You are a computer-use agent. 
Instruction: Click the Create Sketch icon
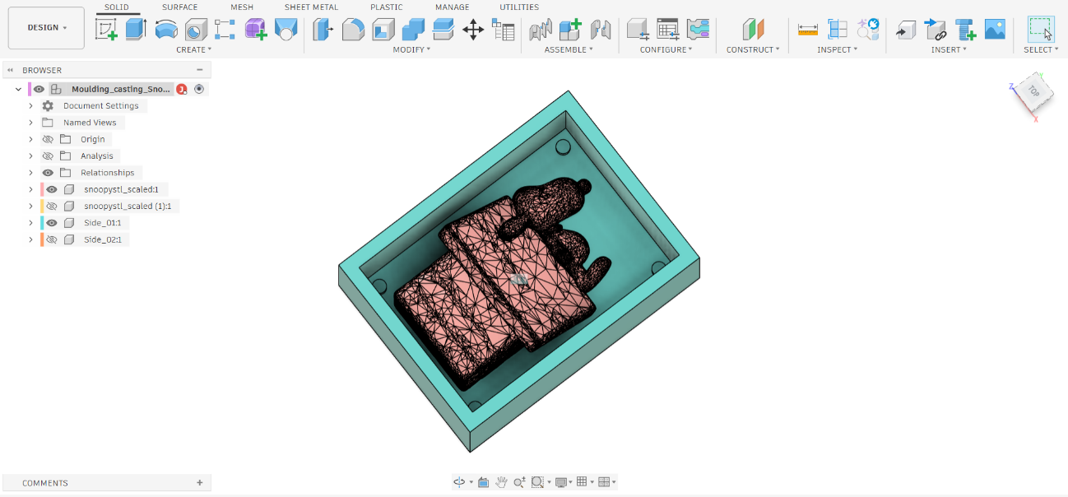point(106,30)
